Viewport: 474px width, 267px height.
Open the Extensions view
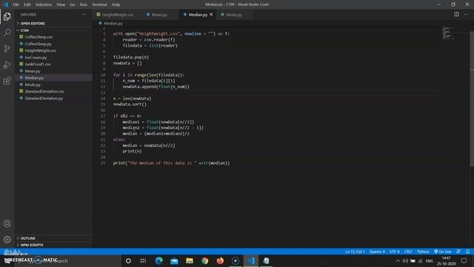7,81
